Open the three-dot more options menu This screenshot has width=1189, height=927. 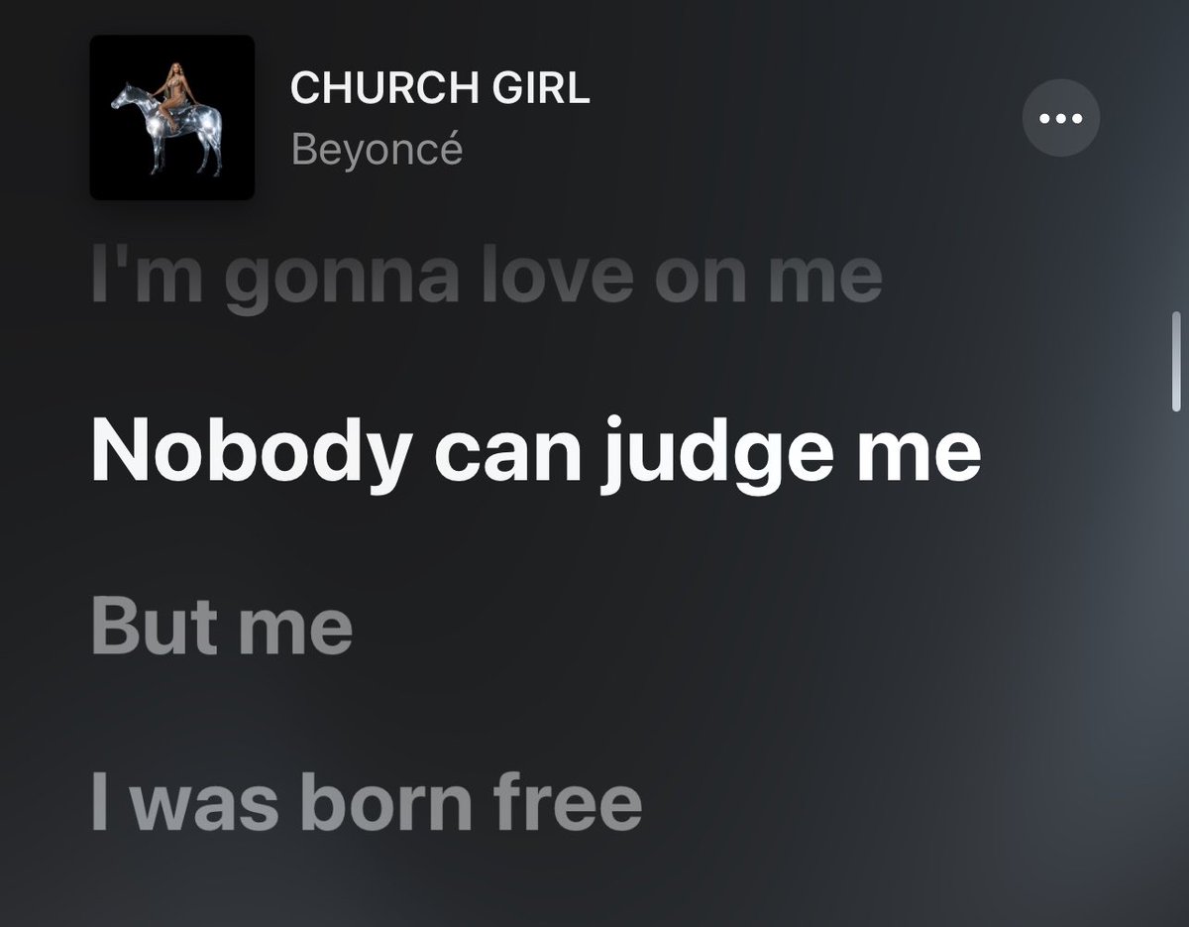1060,118
